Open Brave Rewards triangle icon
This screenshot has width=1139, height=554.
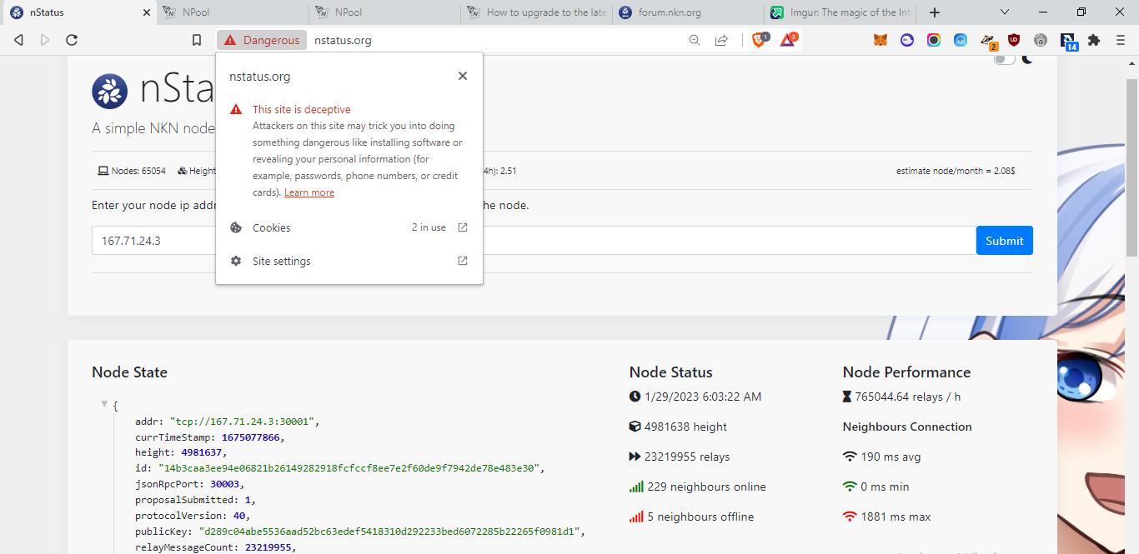click(788, 39)
